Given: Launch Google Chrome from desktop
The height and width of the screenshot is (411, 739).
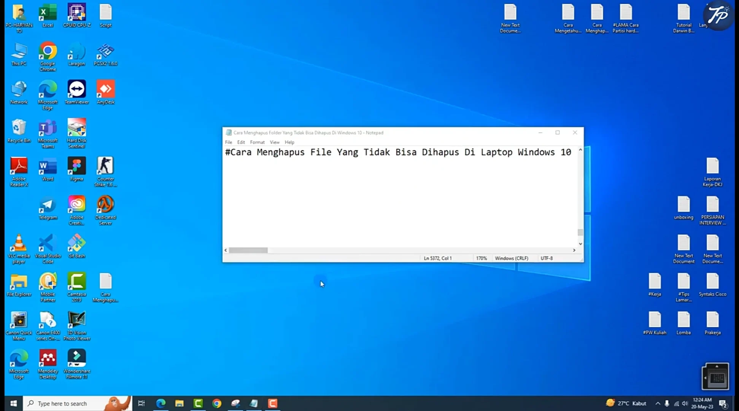Looking at the screenshot, I should tap(48, 57).
